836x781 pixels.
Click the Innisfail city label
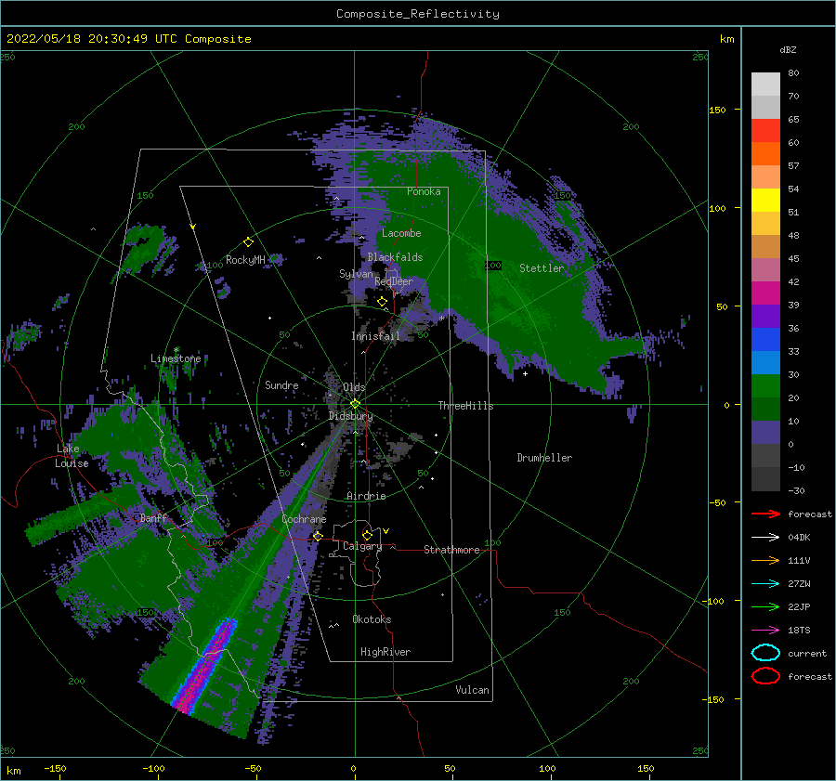pos(375,336)
